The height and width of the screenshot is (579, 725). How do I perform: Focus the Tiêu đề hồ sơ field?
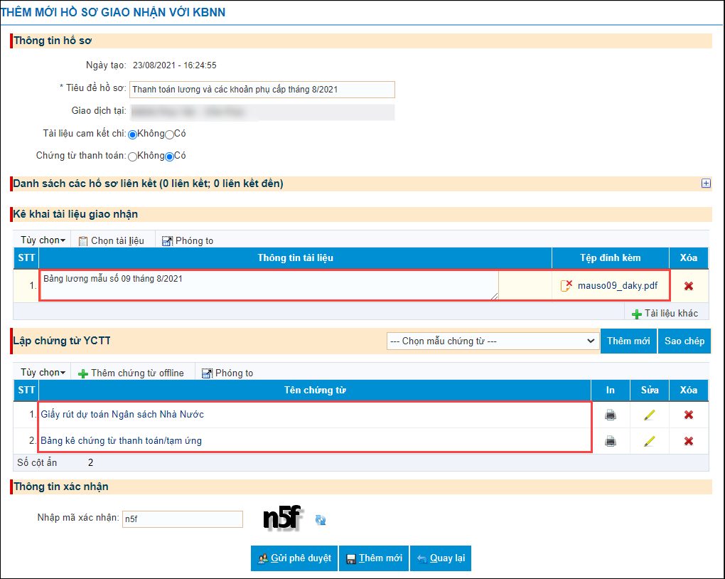coord(262,90)
